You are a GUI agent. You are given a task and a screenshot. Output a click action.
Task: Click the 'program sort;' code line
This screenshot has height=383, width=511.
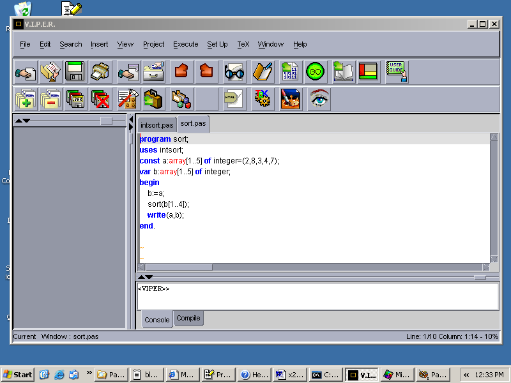pos(164,139)
